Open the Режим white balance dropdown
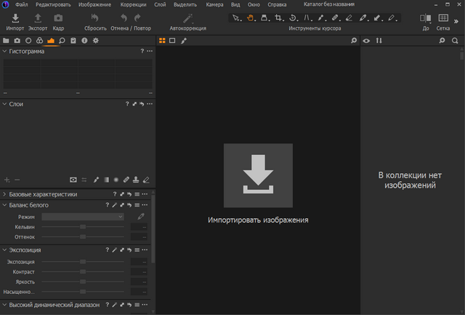465x315 pixels. pyautogui.click(x=83, y=217)
